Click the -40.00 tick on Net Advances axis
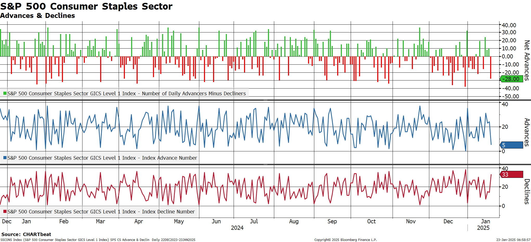Image resolution: width=531 pixels, height=242 pixels. click(510, 88)
